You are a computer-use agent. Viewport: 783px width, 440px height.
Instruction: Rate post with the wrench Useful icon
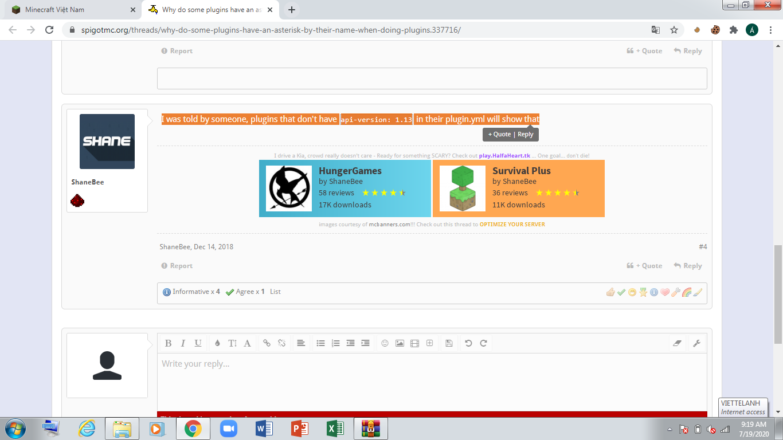(x=676, y=292)
